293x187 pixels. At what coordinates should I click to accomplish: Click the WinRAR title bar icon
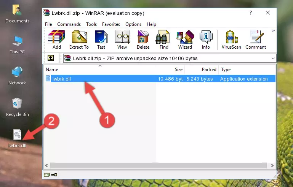[x=46, y=13]
